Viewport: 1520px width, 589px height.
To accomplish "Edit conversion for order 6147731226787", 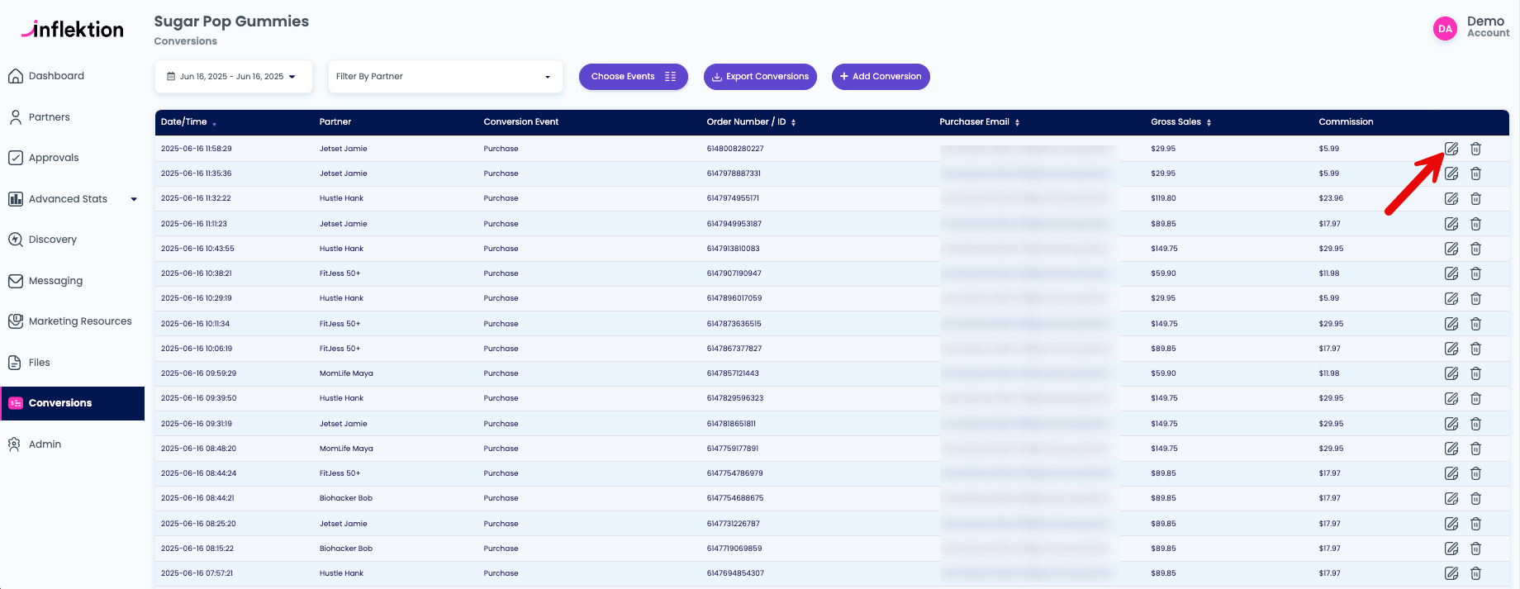I will pos(1451,524).
